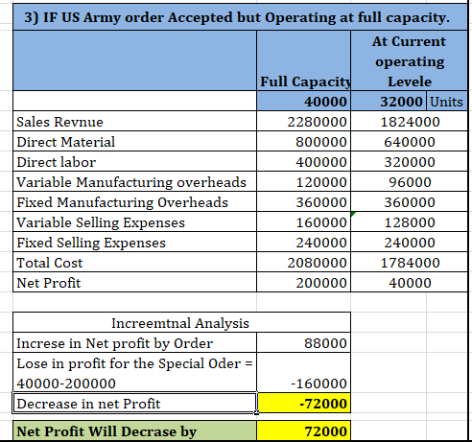
Task: Select Variable Manufacturing overheads label
Action: coord(134,182)
